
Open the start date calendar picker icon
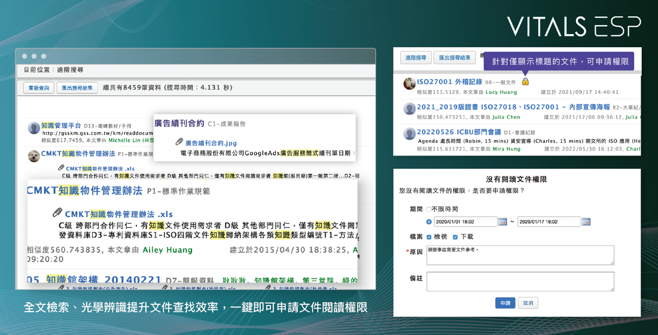502,222
